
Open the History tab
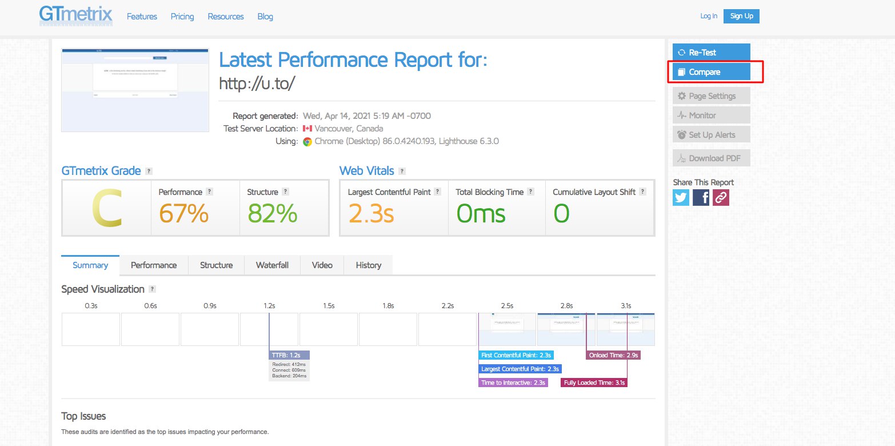(x=368, y=265)
